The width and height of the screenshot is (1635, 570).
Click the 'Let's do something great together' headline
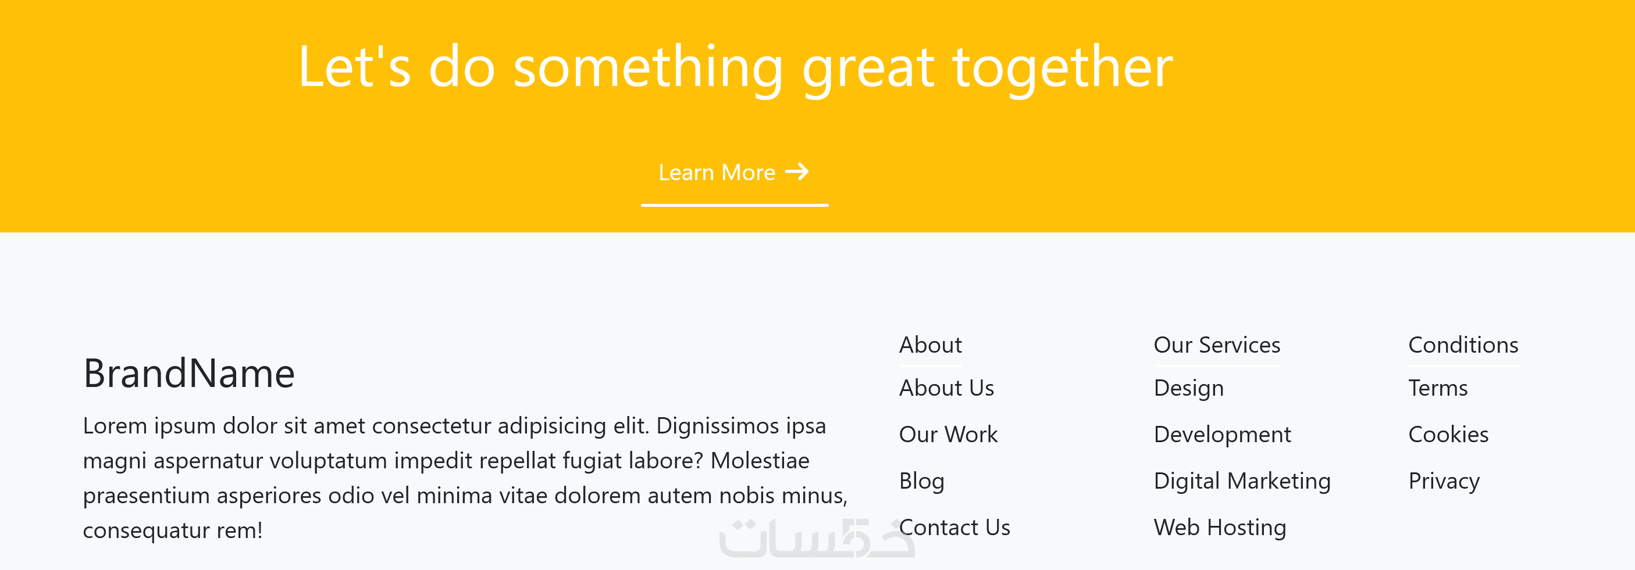[735, 67]
